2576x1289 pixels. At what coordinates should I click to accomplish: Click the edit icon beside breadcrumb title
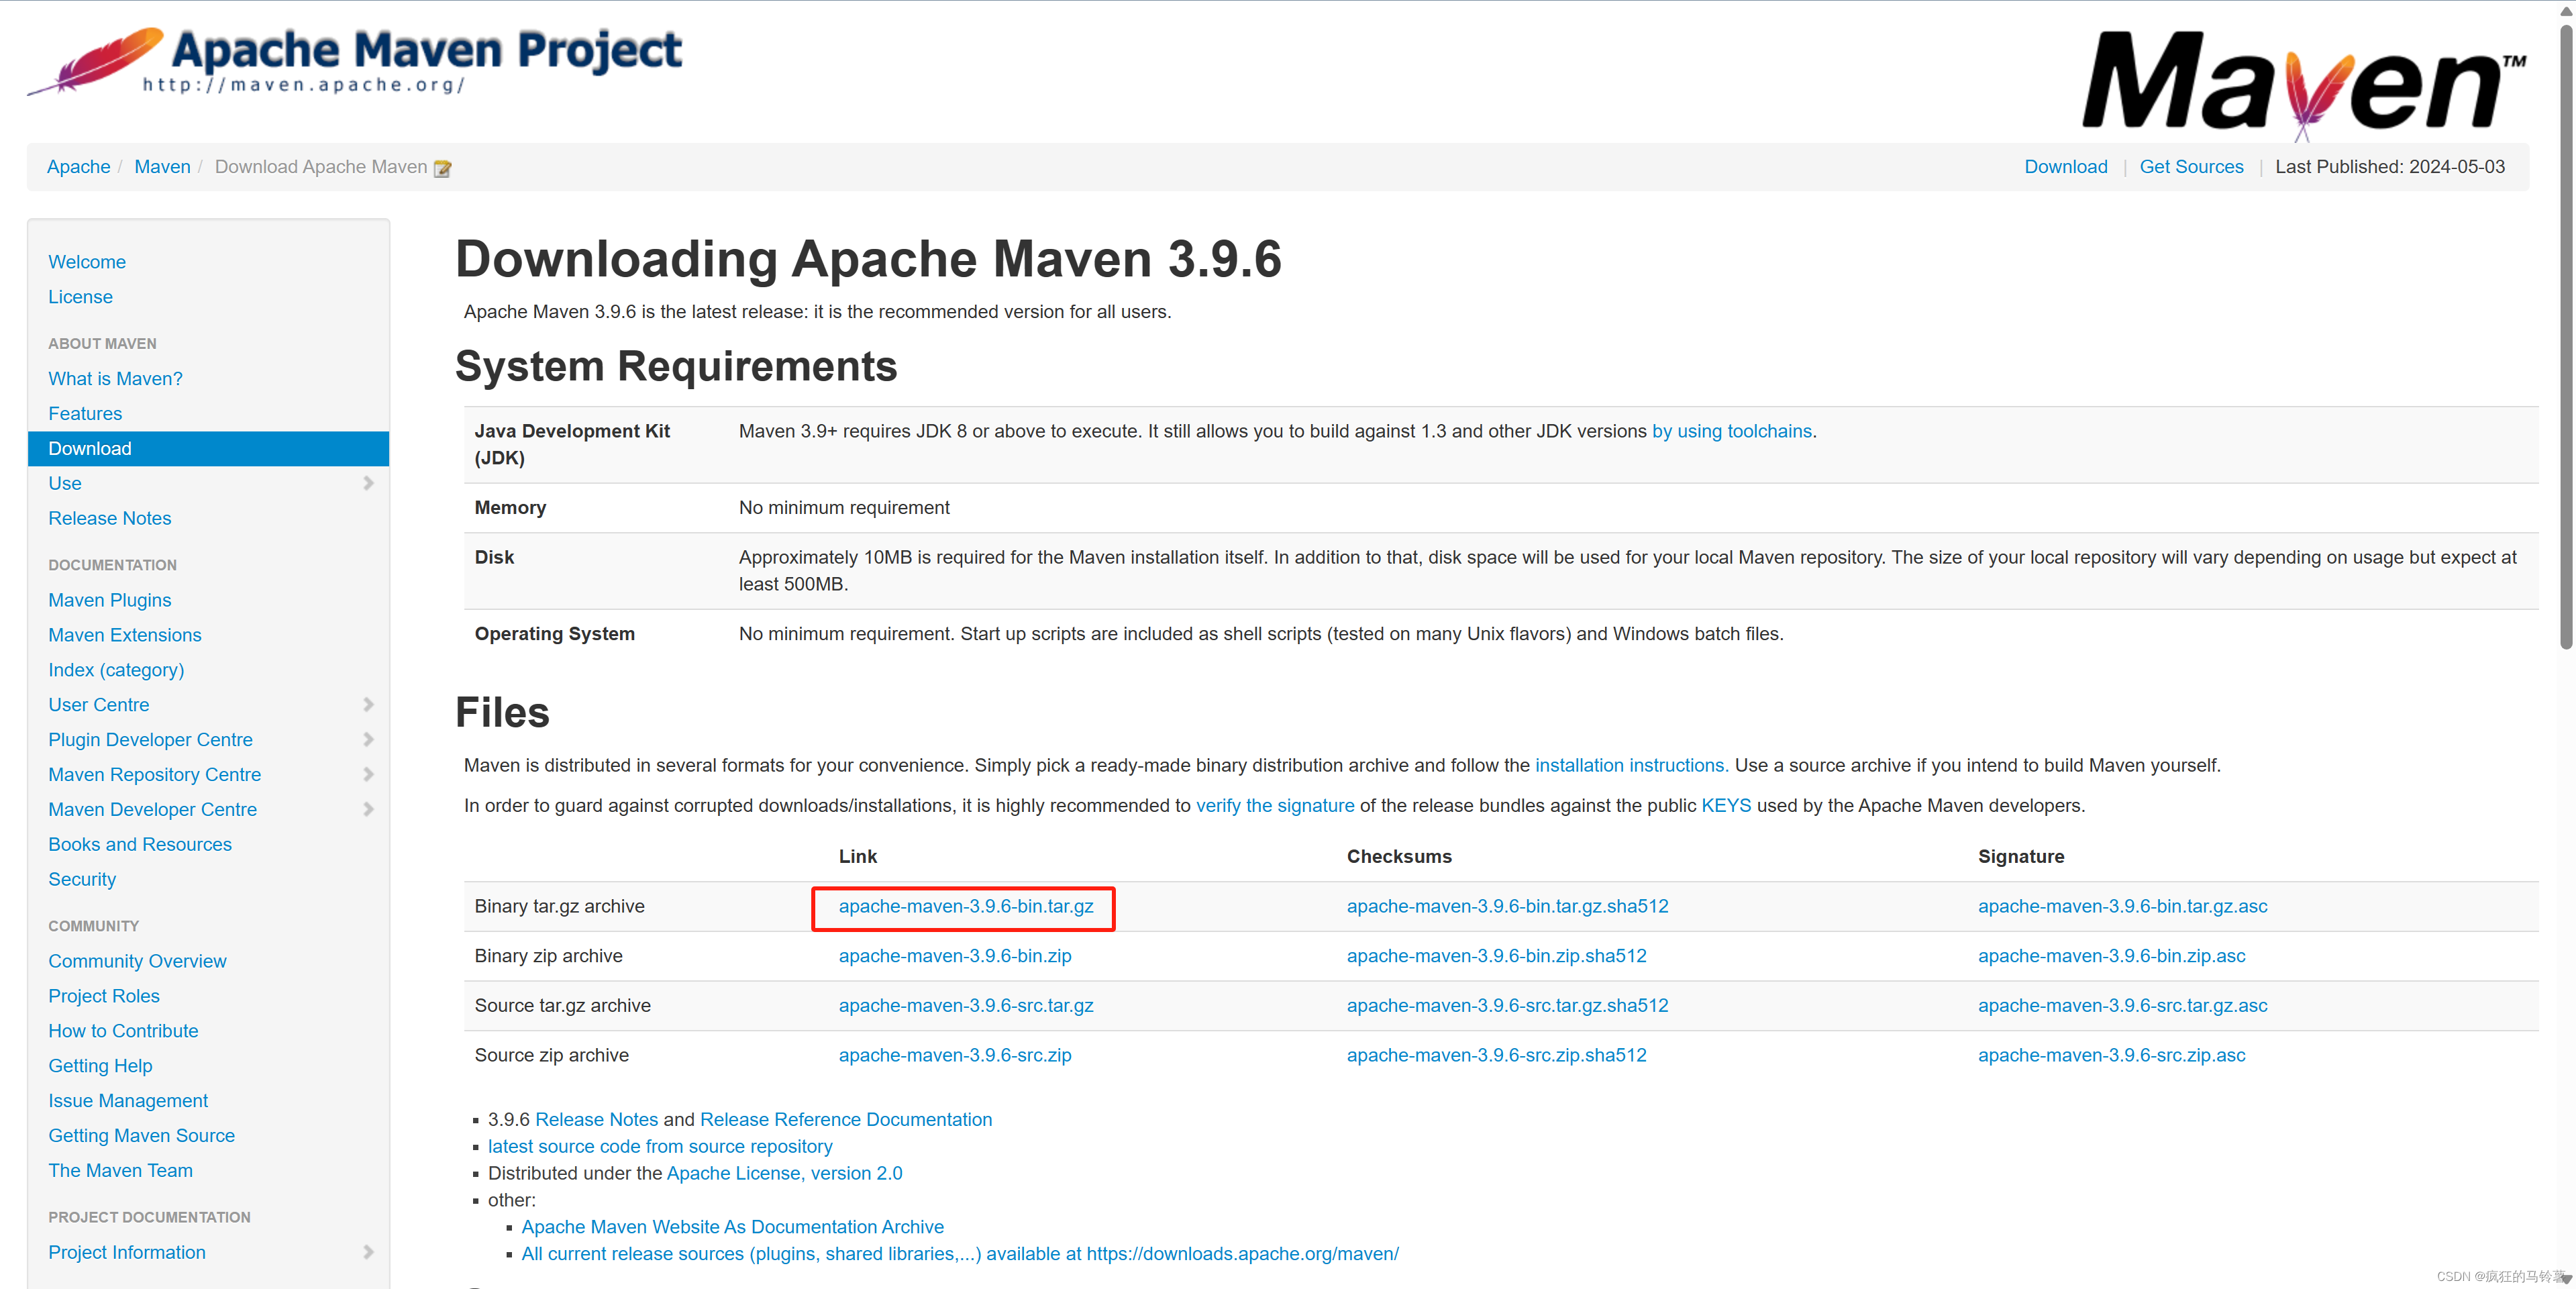442,168
